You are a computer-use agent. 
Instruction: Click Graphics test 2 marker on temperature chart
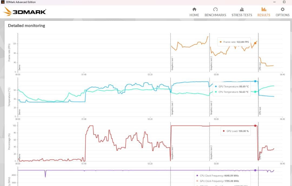[x=211, y=107]
